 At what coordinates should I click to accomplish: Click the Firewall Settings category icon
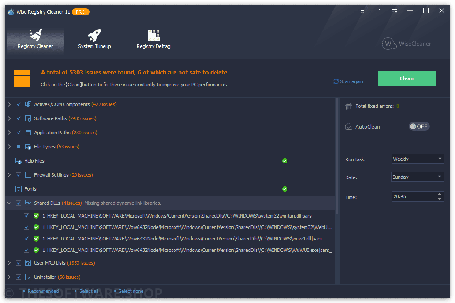28,175
